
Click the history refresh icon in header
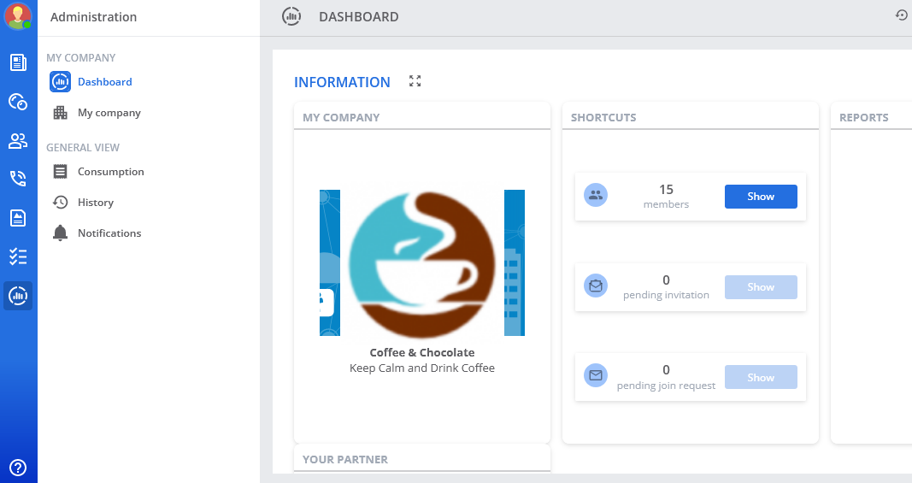[x=902, y=15]
